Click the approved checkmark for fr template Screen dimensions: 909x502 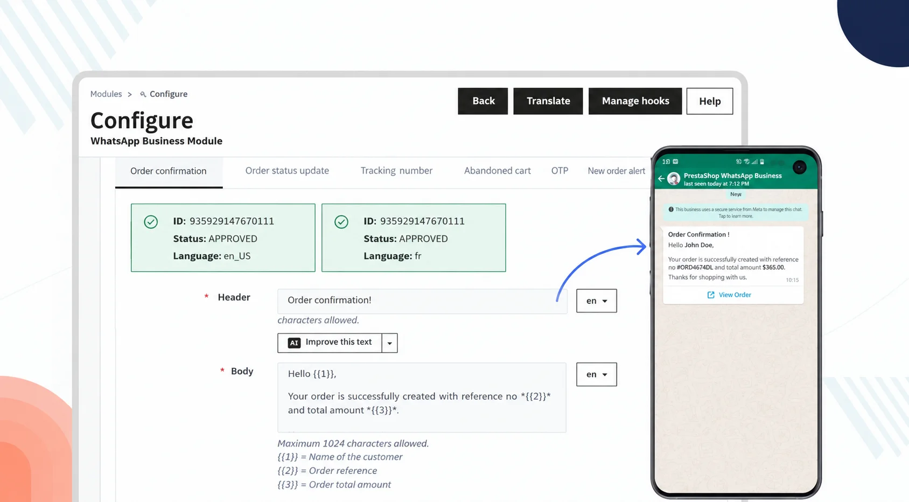[341, 222]
